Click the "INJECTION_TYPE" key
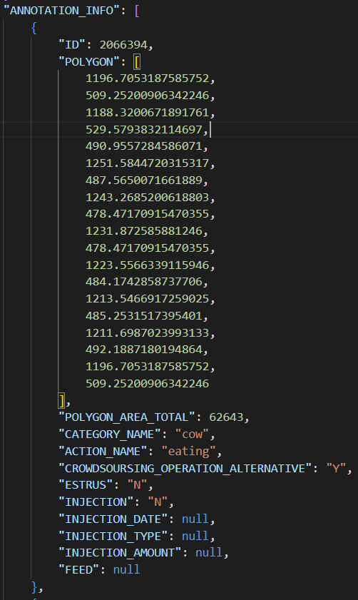Viewport: 358px width, 600px height. pyautogui.click(x=113, y=536)
